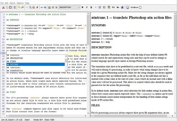Open the DESCRIPTION heading dropdown
The height and width of the screenshot is (121, 177).
coord(70,7)
